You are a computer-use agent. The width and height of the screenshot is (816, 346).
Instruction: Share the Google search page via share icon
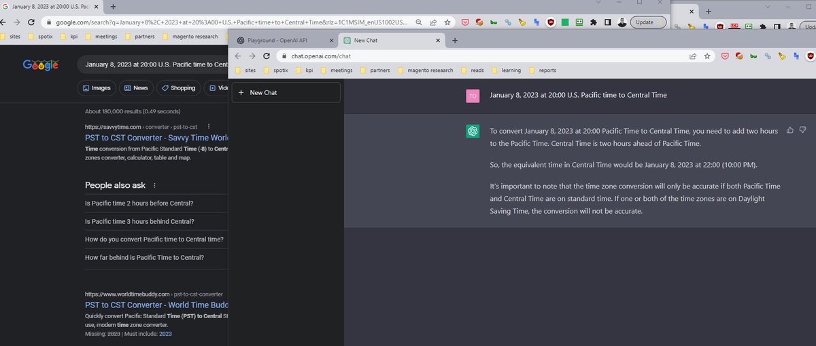tap(432, 22)
